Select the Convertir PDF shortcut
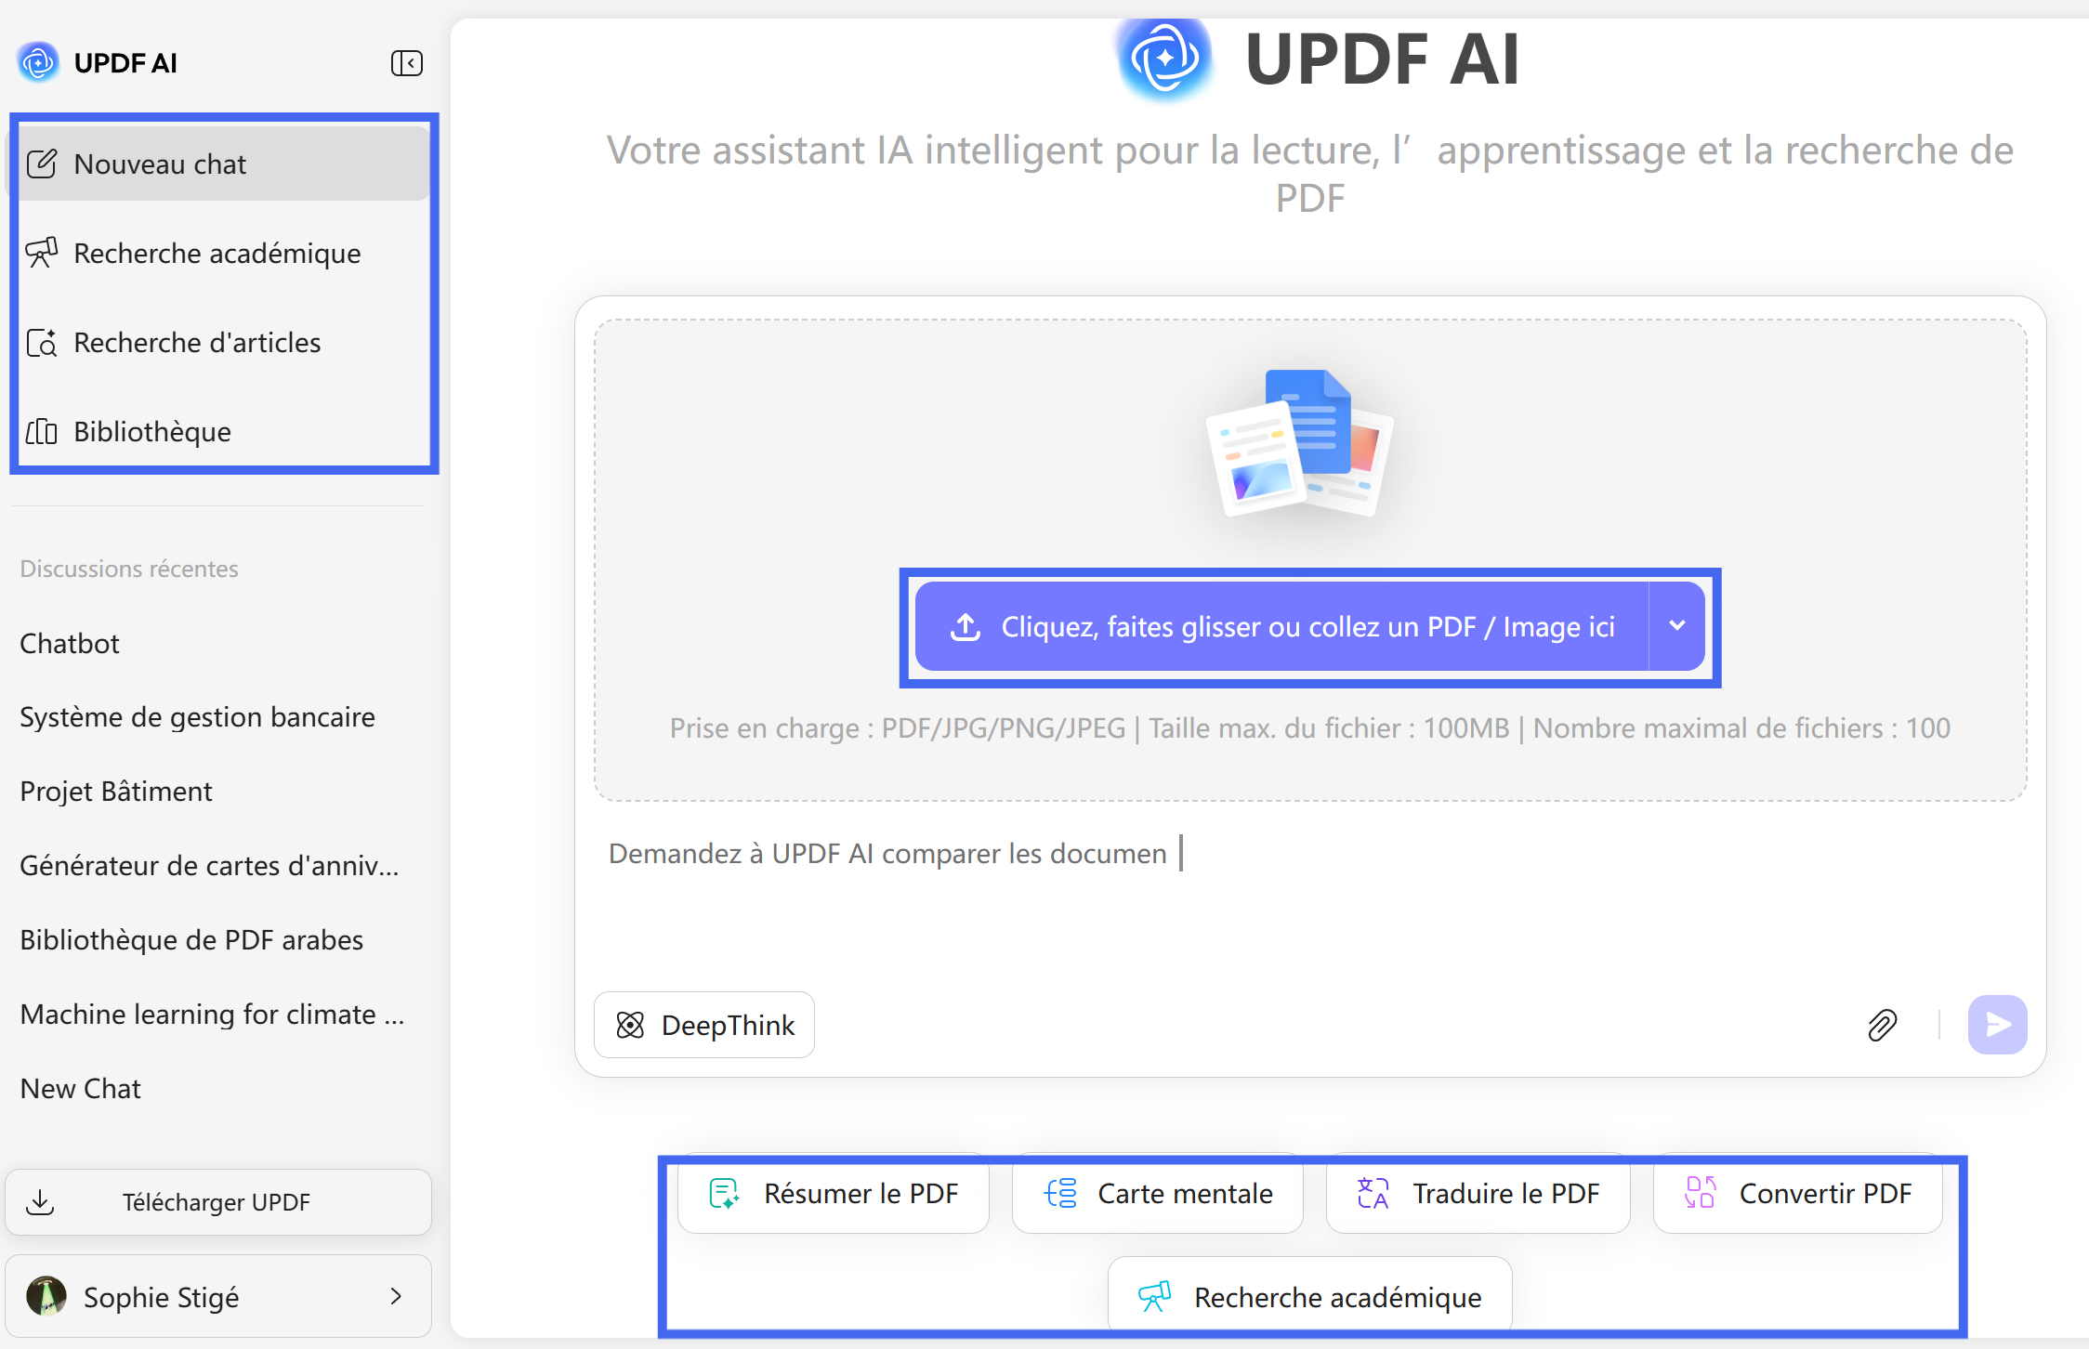 (1798, 1194)
